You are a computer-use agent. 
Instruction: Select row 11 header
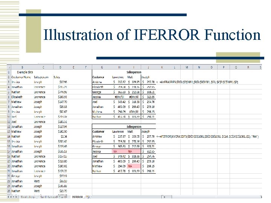coord(9,122)
